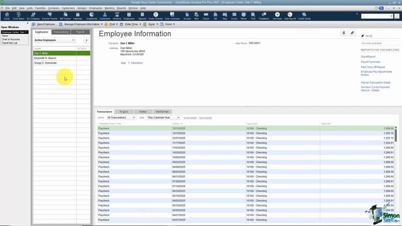Image resolution: width=402 pixels, height=226 pixels.
Task: Open the Bill Tracker icon
Action: pos(65,16)
